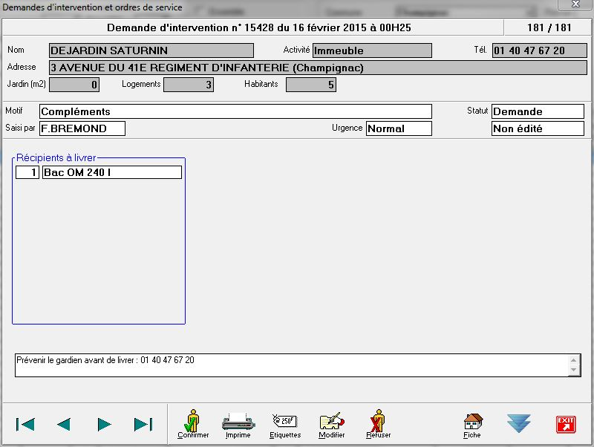Click the Confirmer icon
The image size is (594, 447).
(x=193, y=423)
